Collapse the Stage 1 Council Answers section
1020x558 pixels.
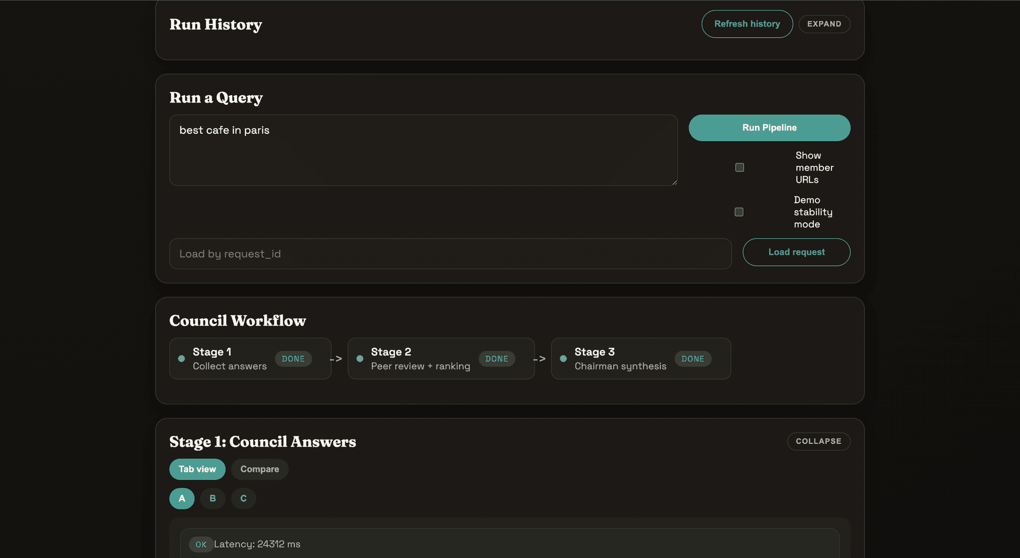pyautogui.click(x=818, y=441)
